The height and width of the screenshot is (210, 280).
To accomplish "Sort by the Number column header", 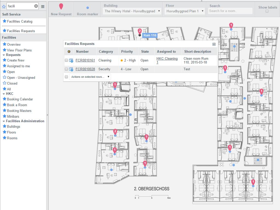I will click(82, 51).
